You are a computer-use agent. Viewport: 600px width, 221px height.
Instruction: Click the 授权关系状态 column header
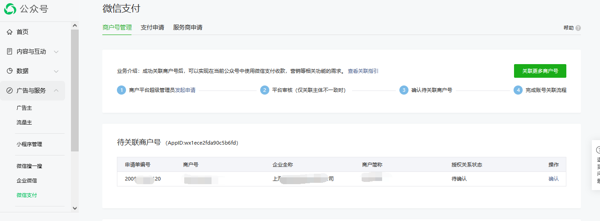tap(467, 165)
